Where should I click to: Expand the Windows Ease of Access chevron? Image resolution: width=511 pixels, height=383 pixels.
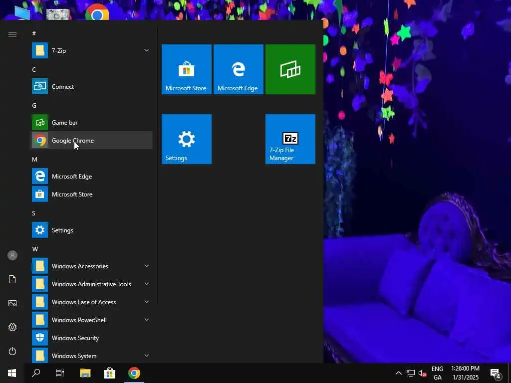[x=147, y=302]
